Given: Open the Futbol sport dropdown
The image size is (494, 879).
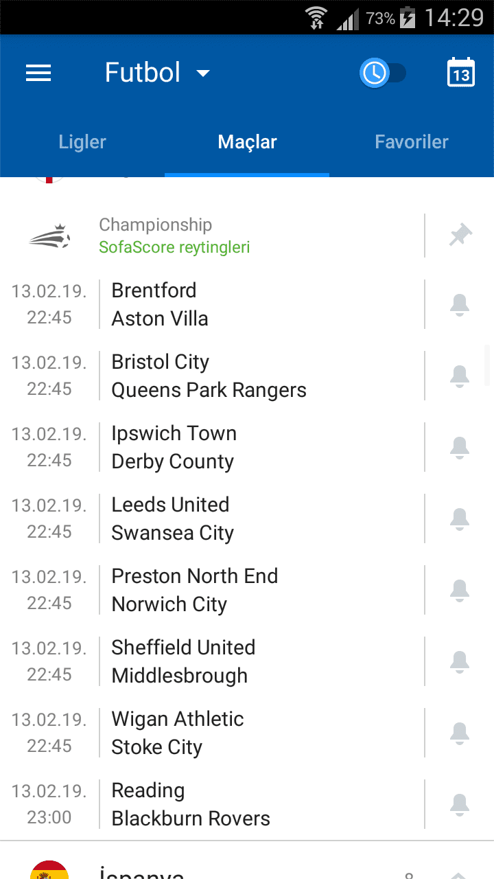Looking at the screenshot, I should (157, 73).
